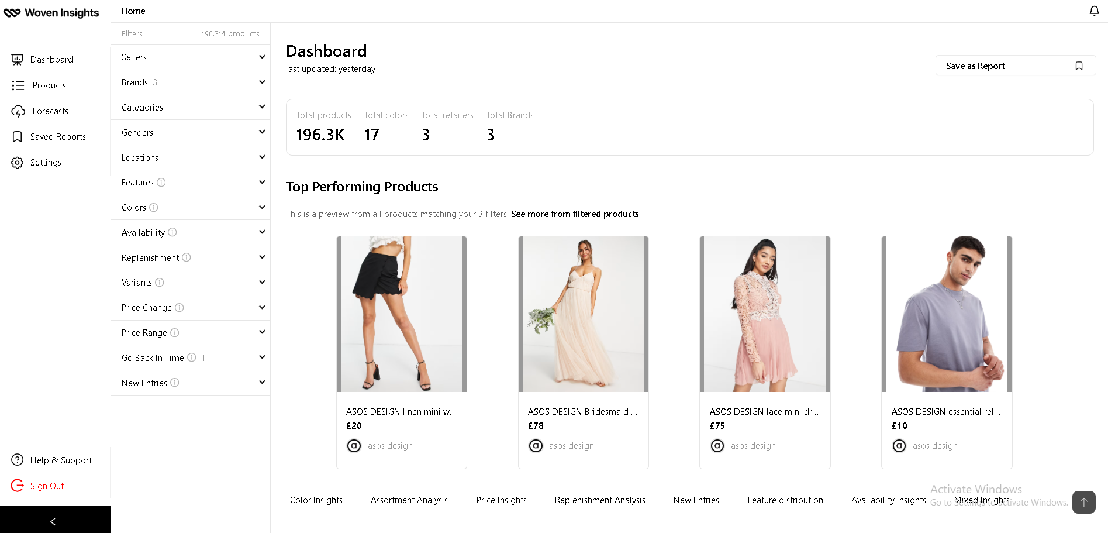Open ASOS DESIGN Bridesmaid product image
Image resolution: width=1108 pixels, height=533 pixels.
point(584,314)
